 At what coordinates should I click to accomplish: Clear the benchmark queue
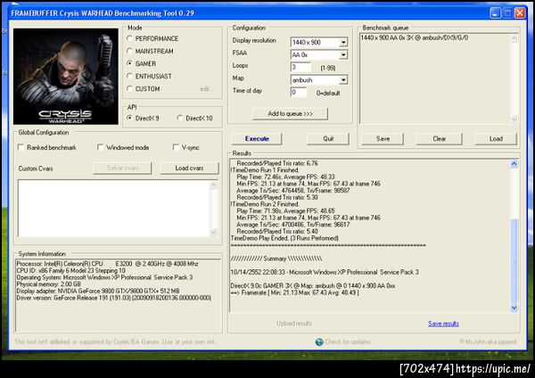tap(439, 139)
